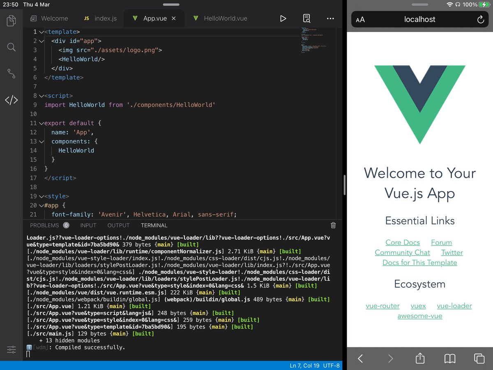Open the OUTPUT panel tab
This screenshot has width=493, height=370.
pyautogui.click(x=119, y=225)
